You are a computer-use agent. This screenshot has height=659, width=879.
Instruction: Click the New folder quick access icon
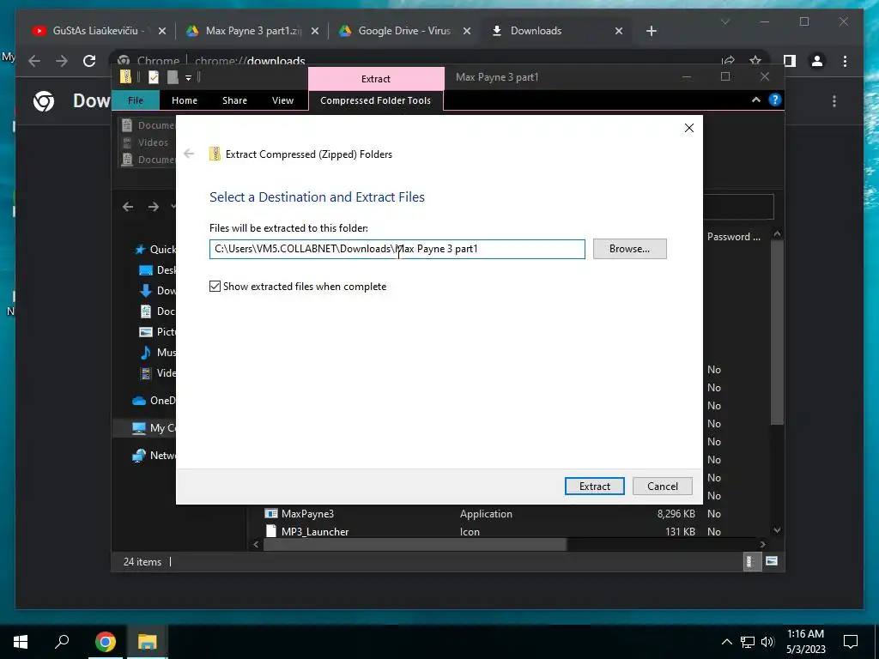coord(172,76)
